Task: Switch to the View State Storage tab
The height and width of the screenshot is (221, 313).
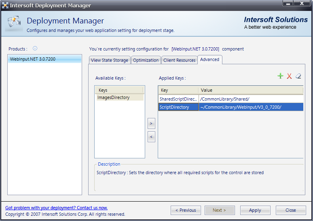Action: pyautogui.click(x=109, y=60)
